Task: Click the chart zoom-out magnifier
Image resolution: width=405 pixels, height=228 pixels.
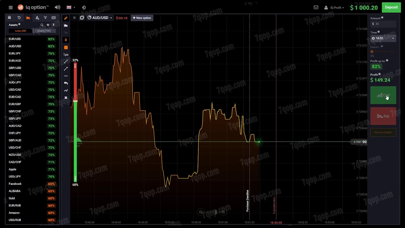Action: click(201, 212)
